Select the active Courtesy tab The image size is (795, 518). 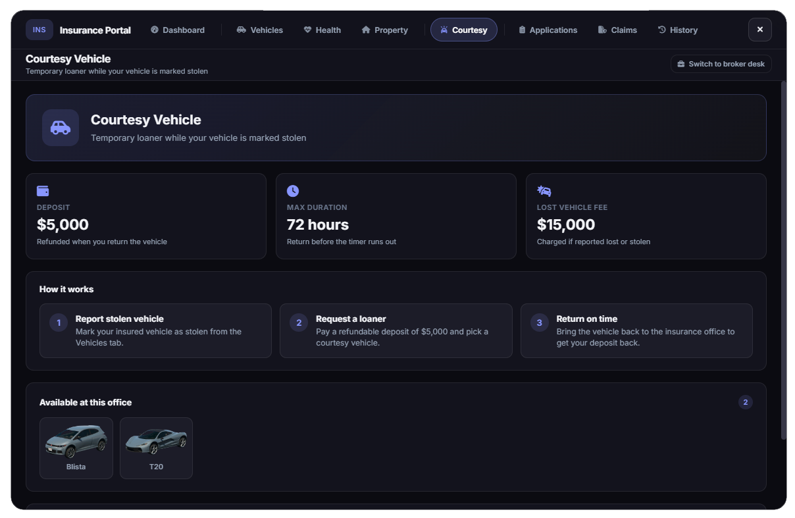pyautogui.click(x=464, y=30)
